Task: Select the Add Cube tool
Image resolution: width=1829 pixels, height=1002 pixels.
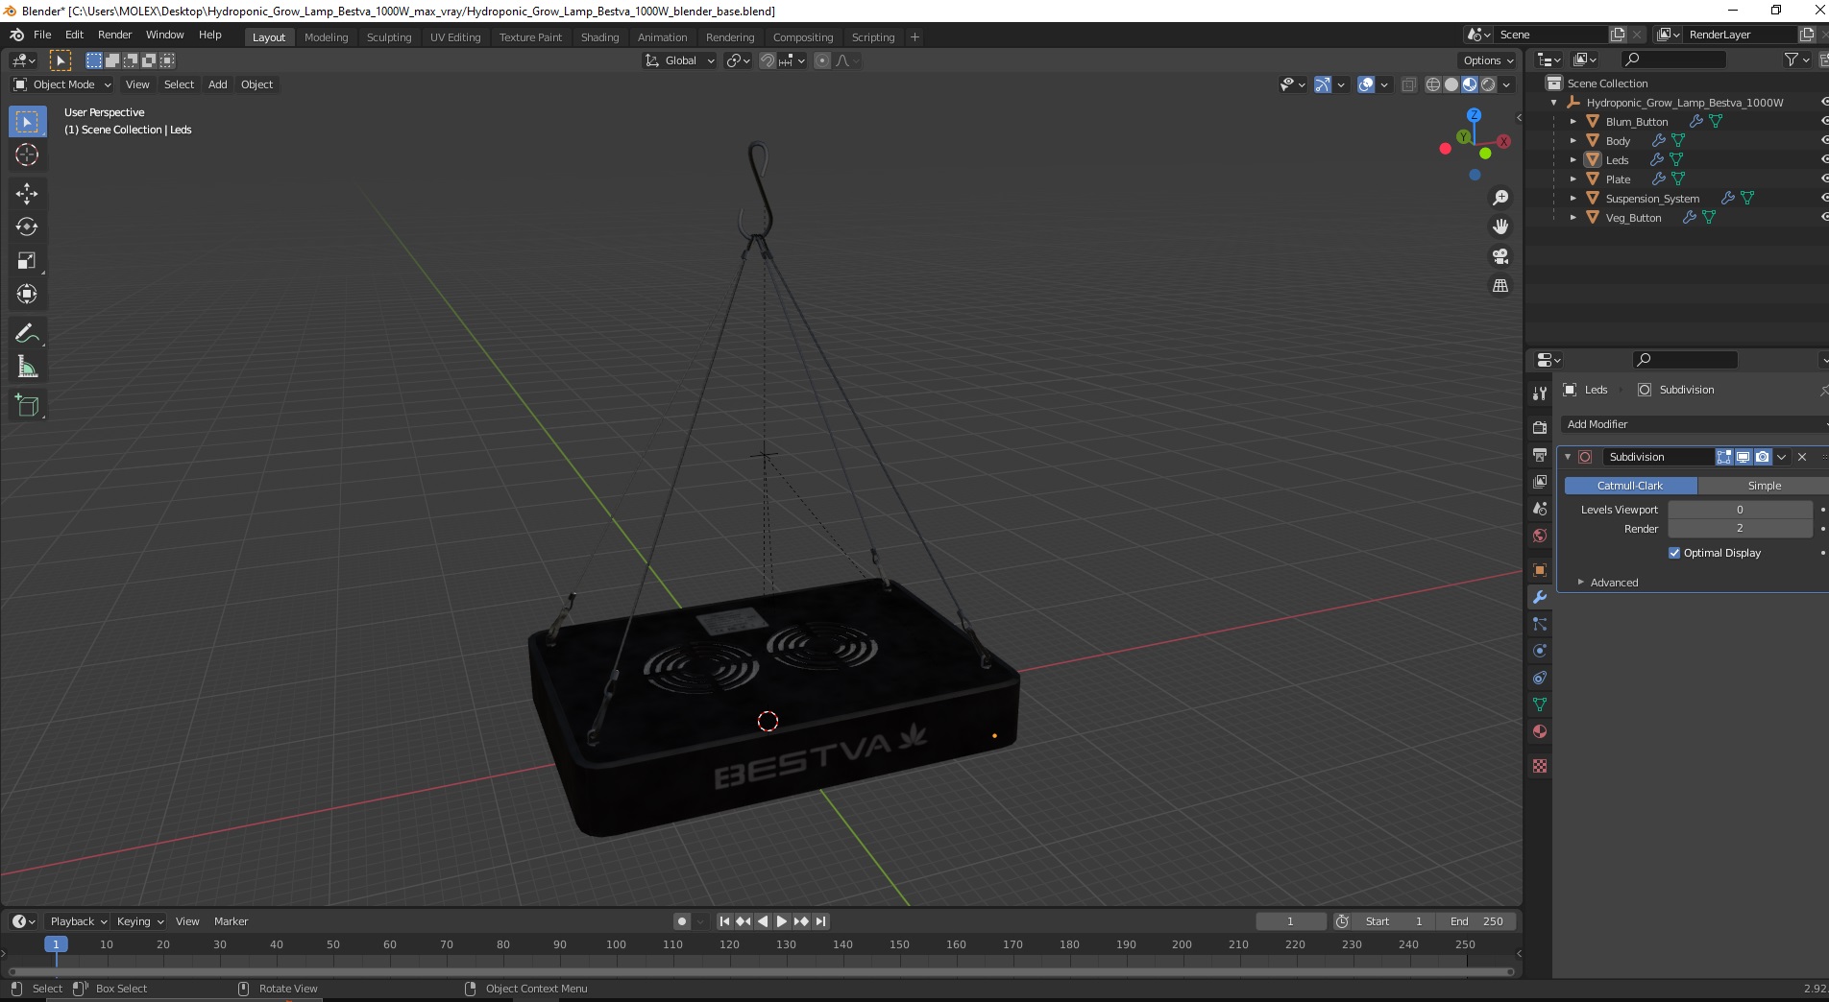Action: pos(27,406)
